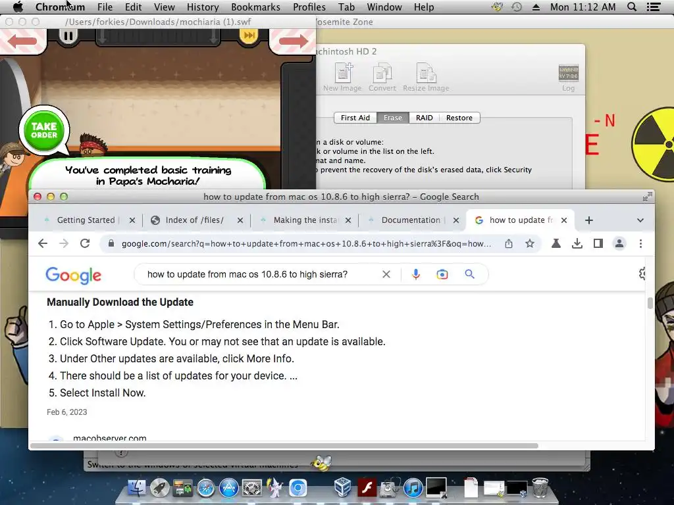This screenshot has height=505, width=674.
Task: Click the yellow fast-forward button in game
Action: pos(248,36)
